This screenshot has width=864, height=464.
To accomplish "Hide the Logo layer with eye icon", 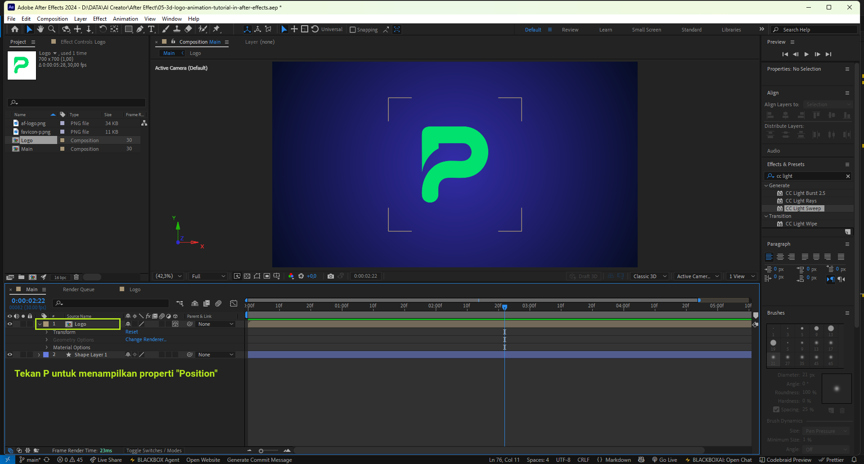I will coord(9,324).
